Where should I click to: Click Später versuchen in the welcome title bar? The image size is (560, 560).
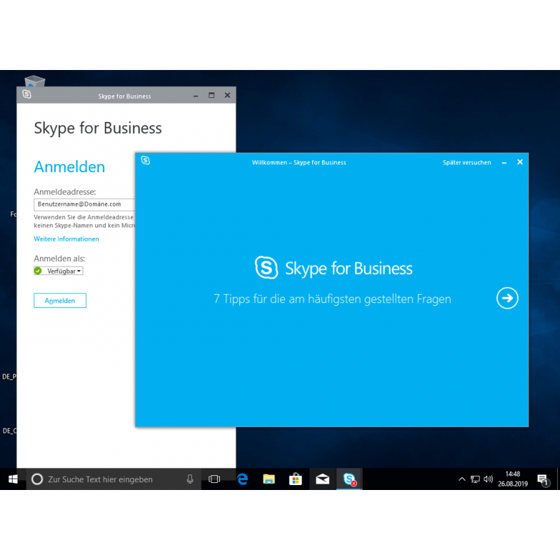pos(466,162)
